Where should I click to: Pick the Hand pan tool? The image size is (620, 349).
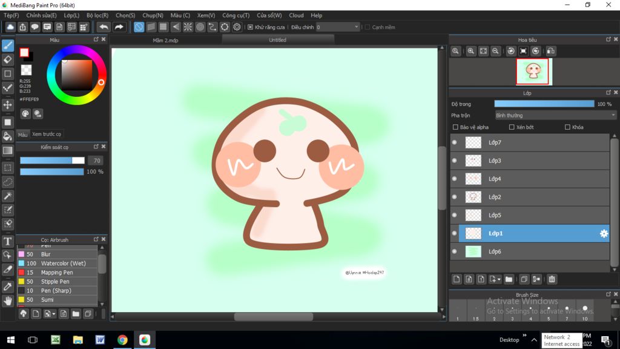click(8, 301)
